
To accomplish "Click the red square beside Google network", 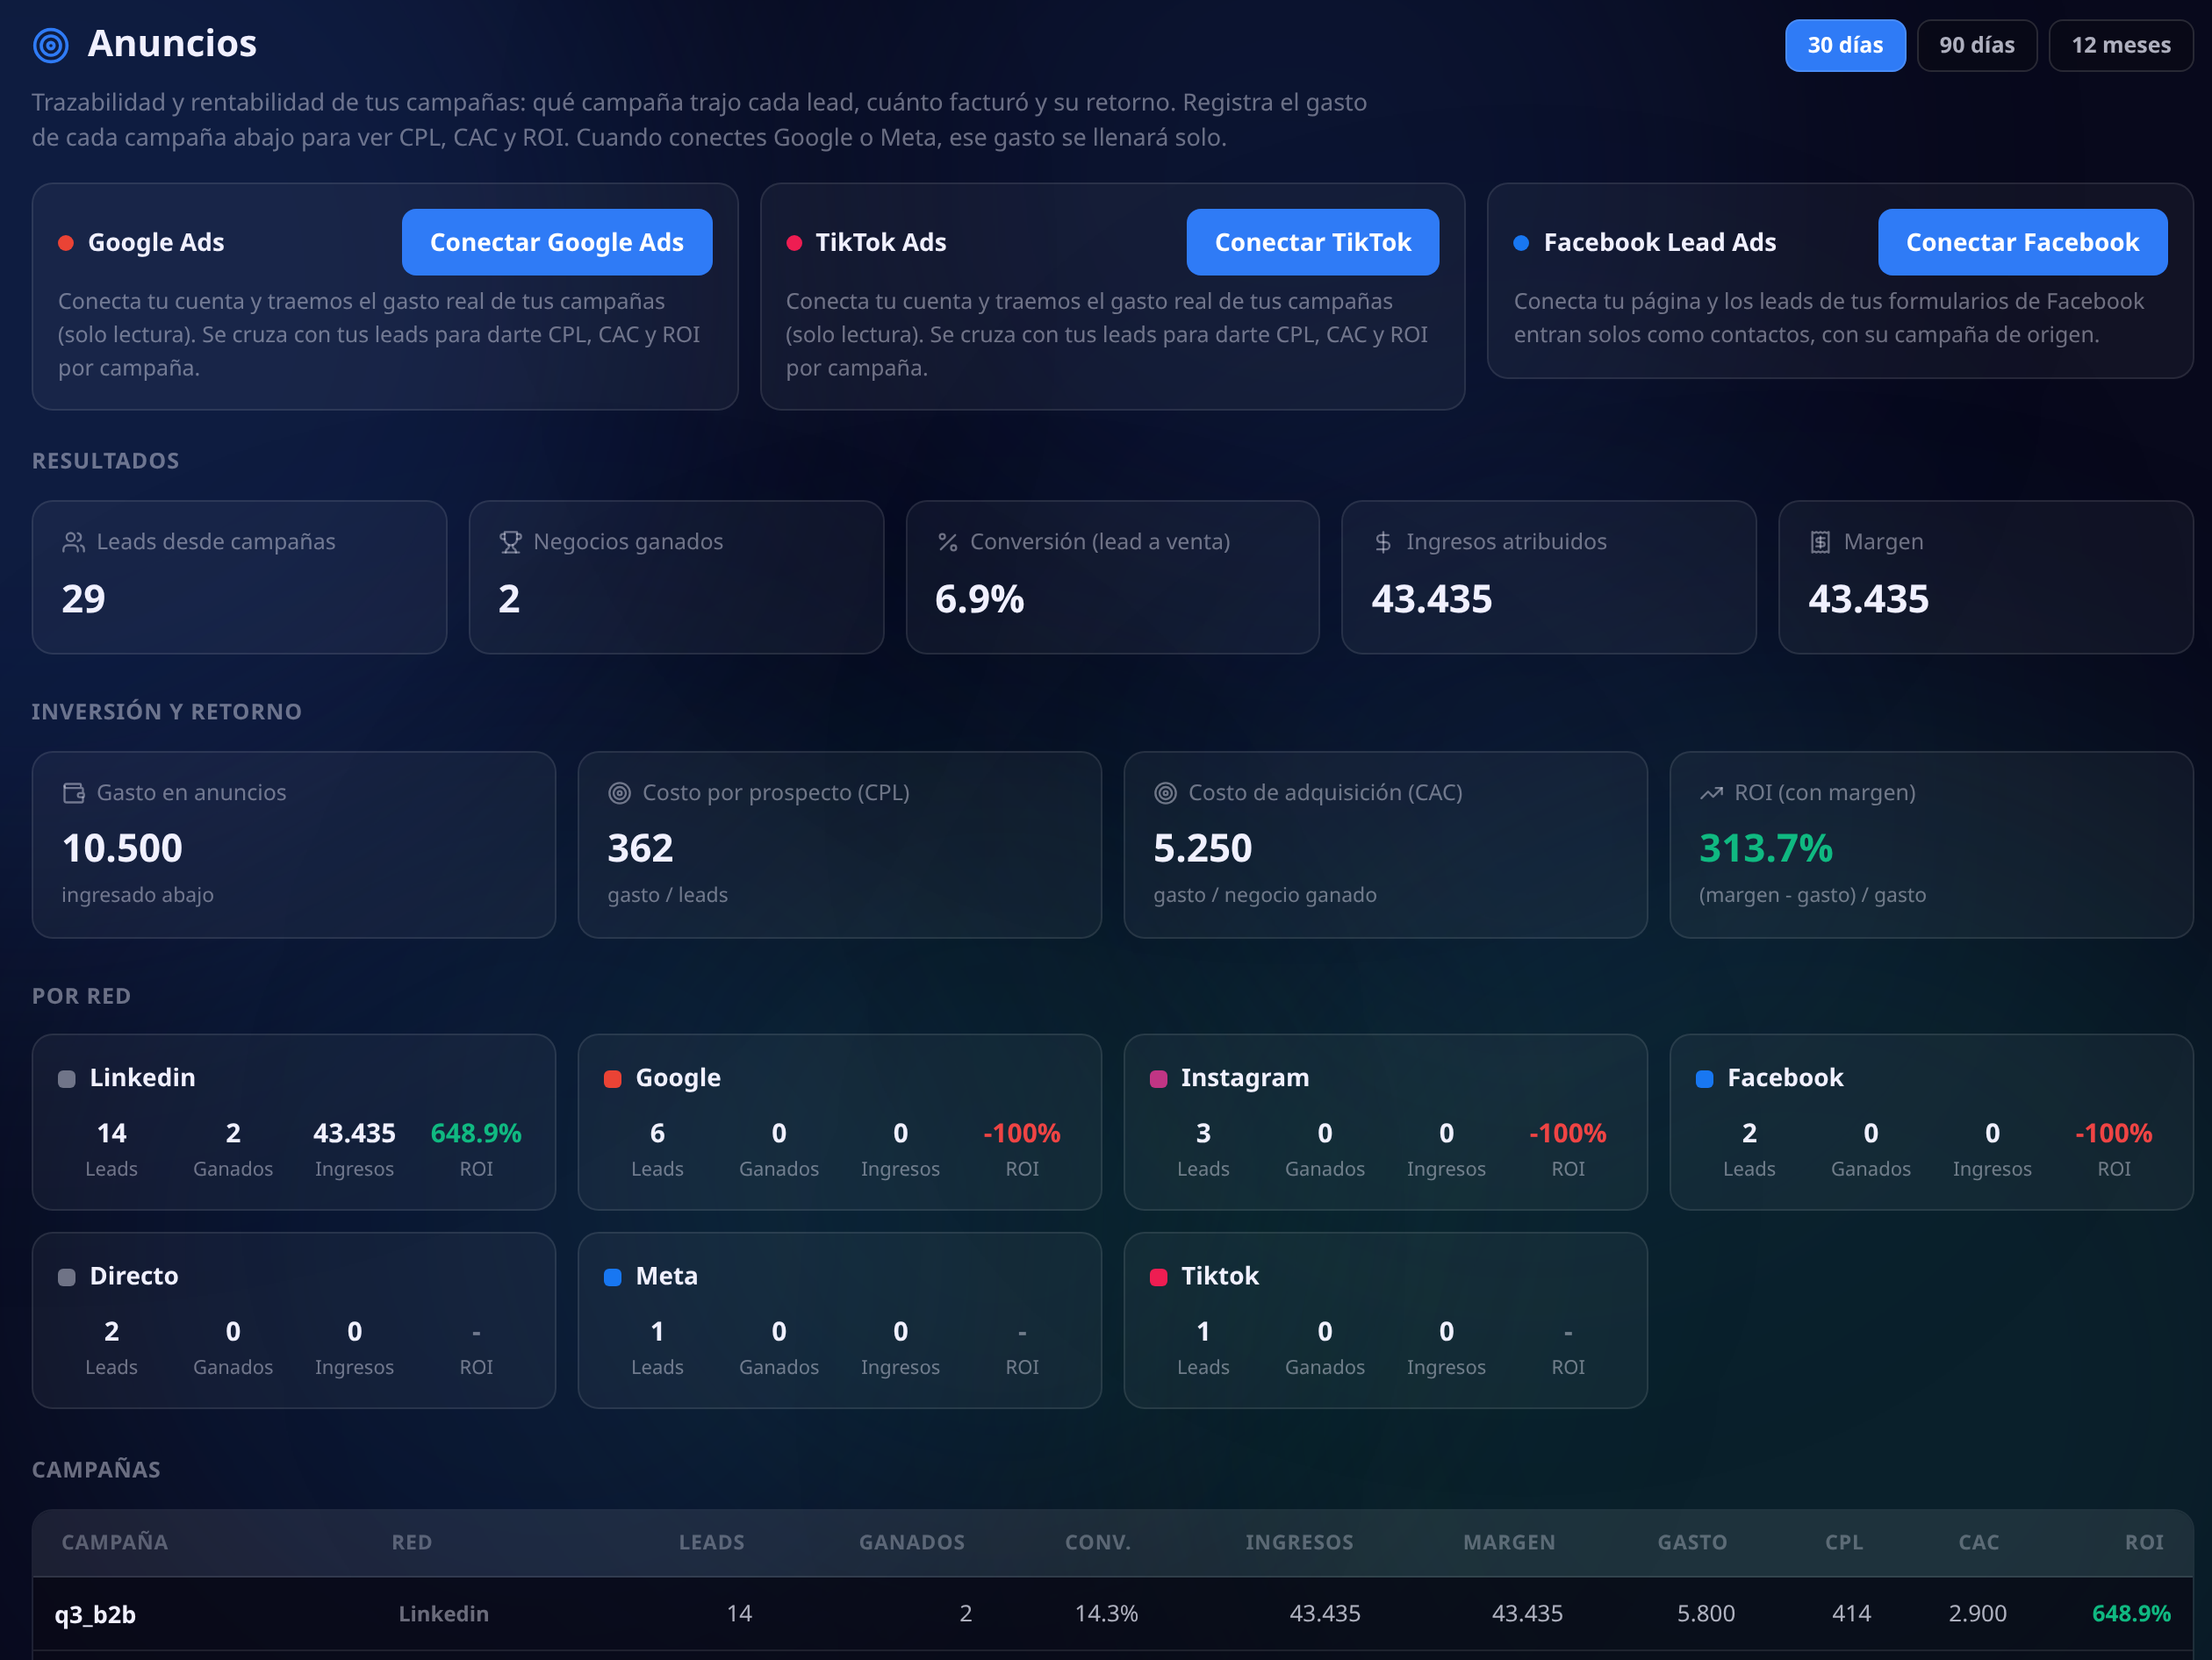I will tap(613, 1079).
